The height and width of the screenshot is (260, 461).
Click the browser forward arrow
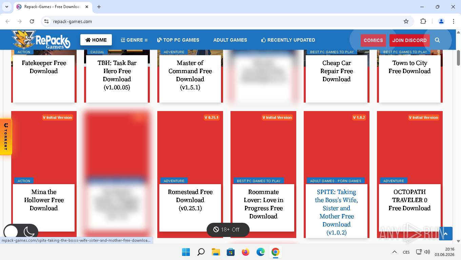(x=20, y=21)
